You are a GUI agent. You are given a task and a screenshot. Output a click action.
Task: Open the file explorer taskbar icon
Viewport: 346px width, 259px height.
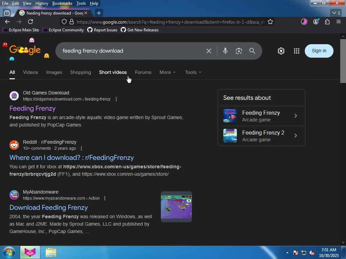pos(51,252)
